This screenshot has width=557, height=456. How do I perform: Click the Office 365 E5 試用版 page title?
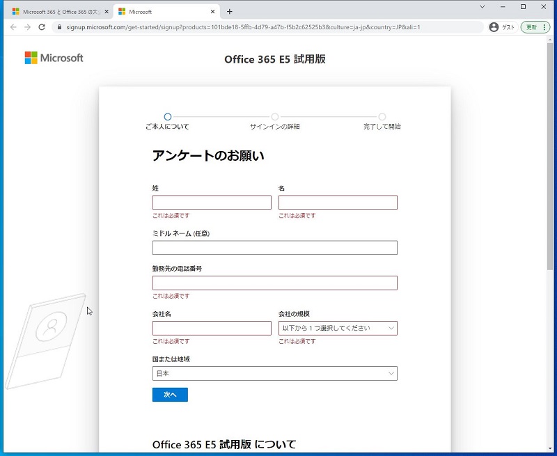pos(275,59)
